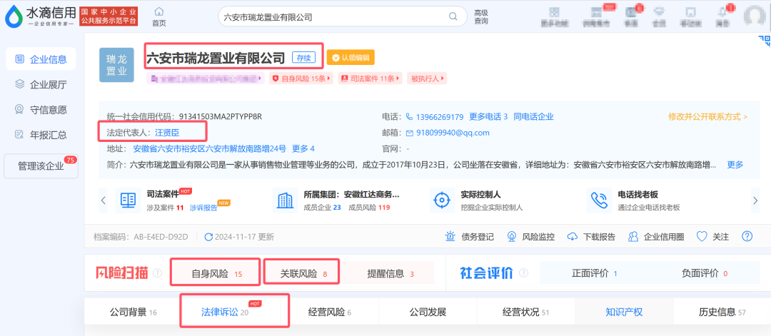Click the help icon beside 风险扫描
This screenshot has height=336, width=771.
(157, 273)
